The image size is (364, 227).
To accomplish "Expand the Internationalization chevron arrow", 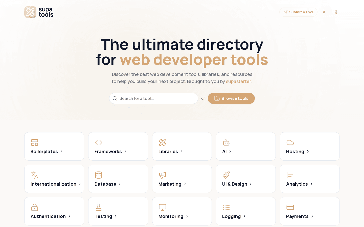I will (x=80, y=184).
